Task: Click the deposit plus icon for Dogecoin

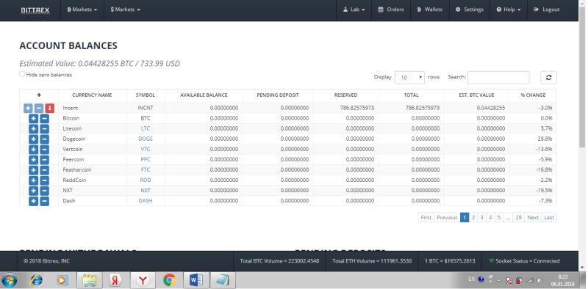Action: tap(33, 139)
